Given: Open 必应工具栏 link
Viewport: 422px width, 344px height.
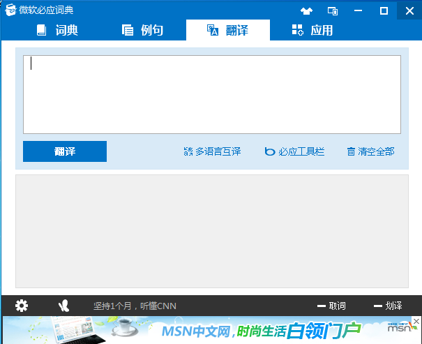Looking at the screenshot, I should (294, 151).
